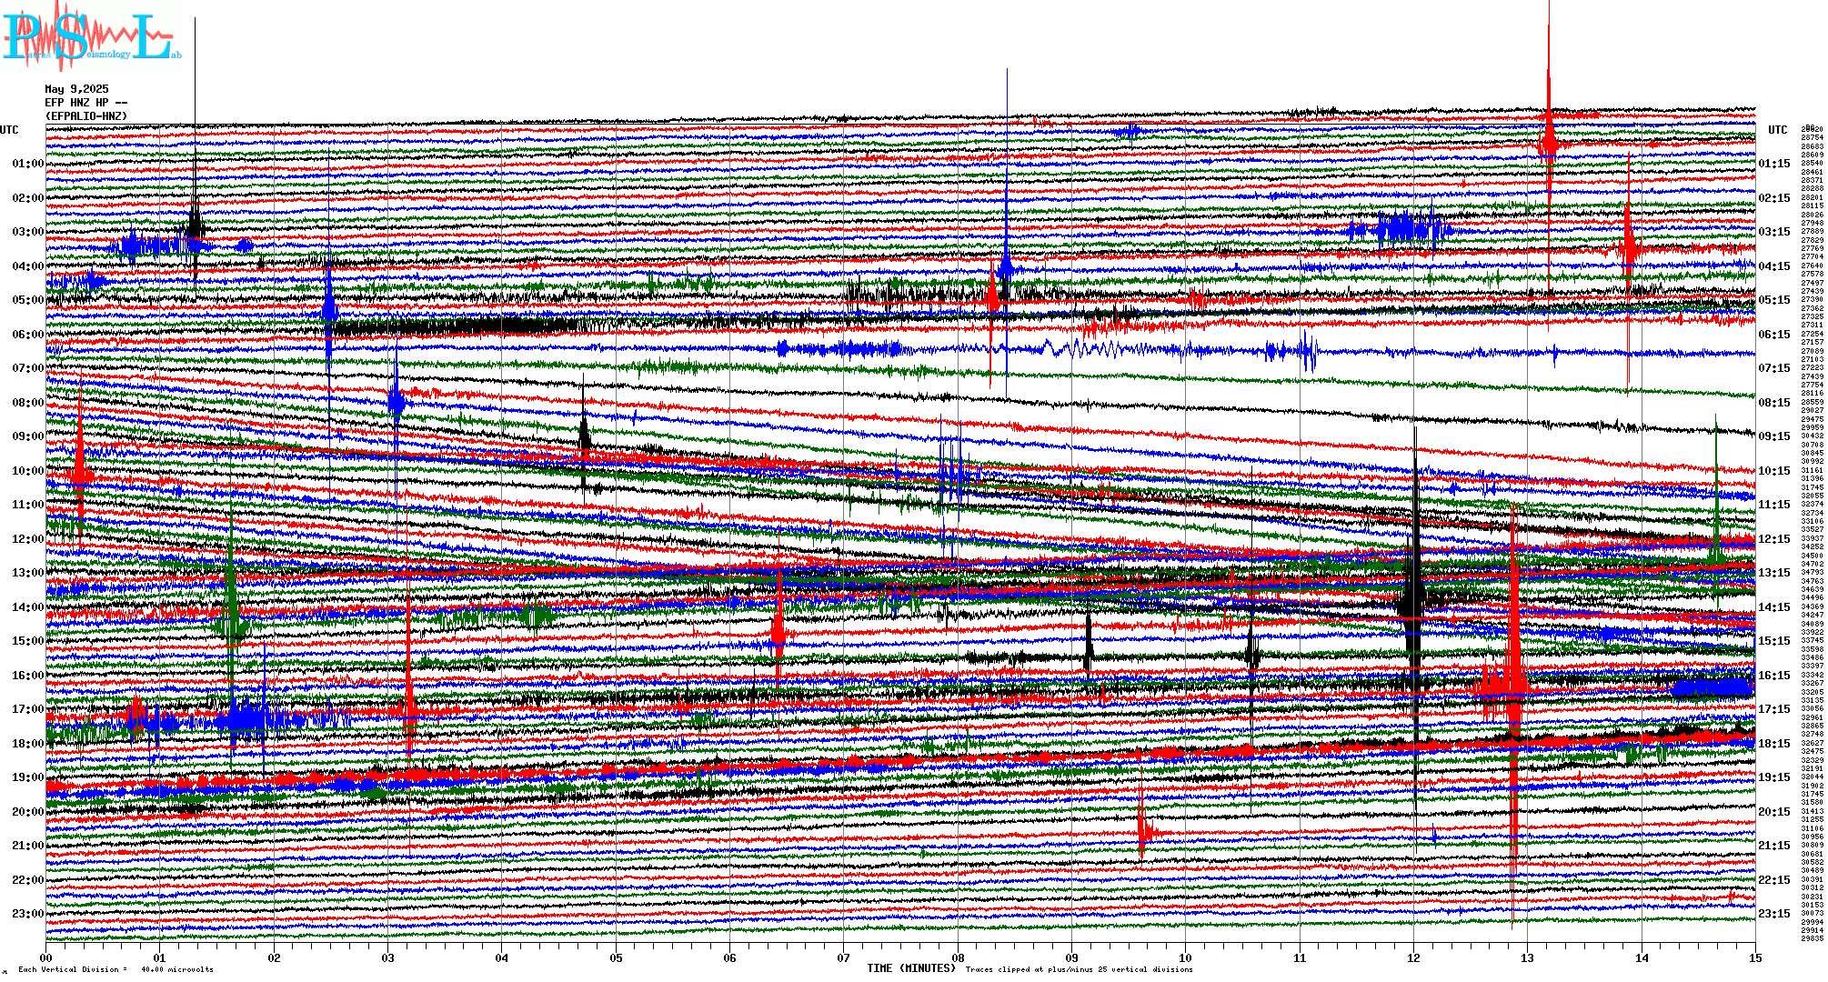Image resolution: width=1828 pixels, height=982 pixels.
Task: Select the 06:00 hour label on left
Action: pyautogui.click(x=27, y=335)
